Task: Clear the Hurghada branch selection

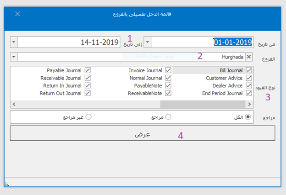Action: coord(249,57)
